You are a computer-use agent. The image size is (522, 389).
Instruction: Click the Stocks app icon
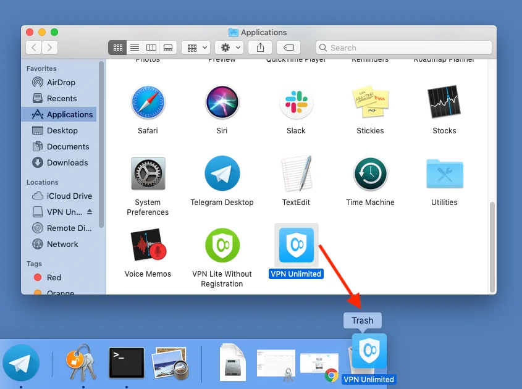point(444,102)
